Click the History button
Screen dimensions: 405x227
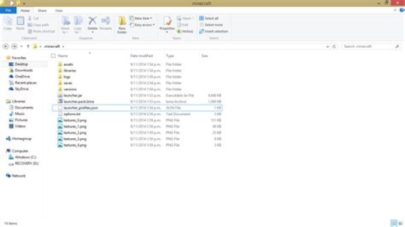tap(185, 31)
